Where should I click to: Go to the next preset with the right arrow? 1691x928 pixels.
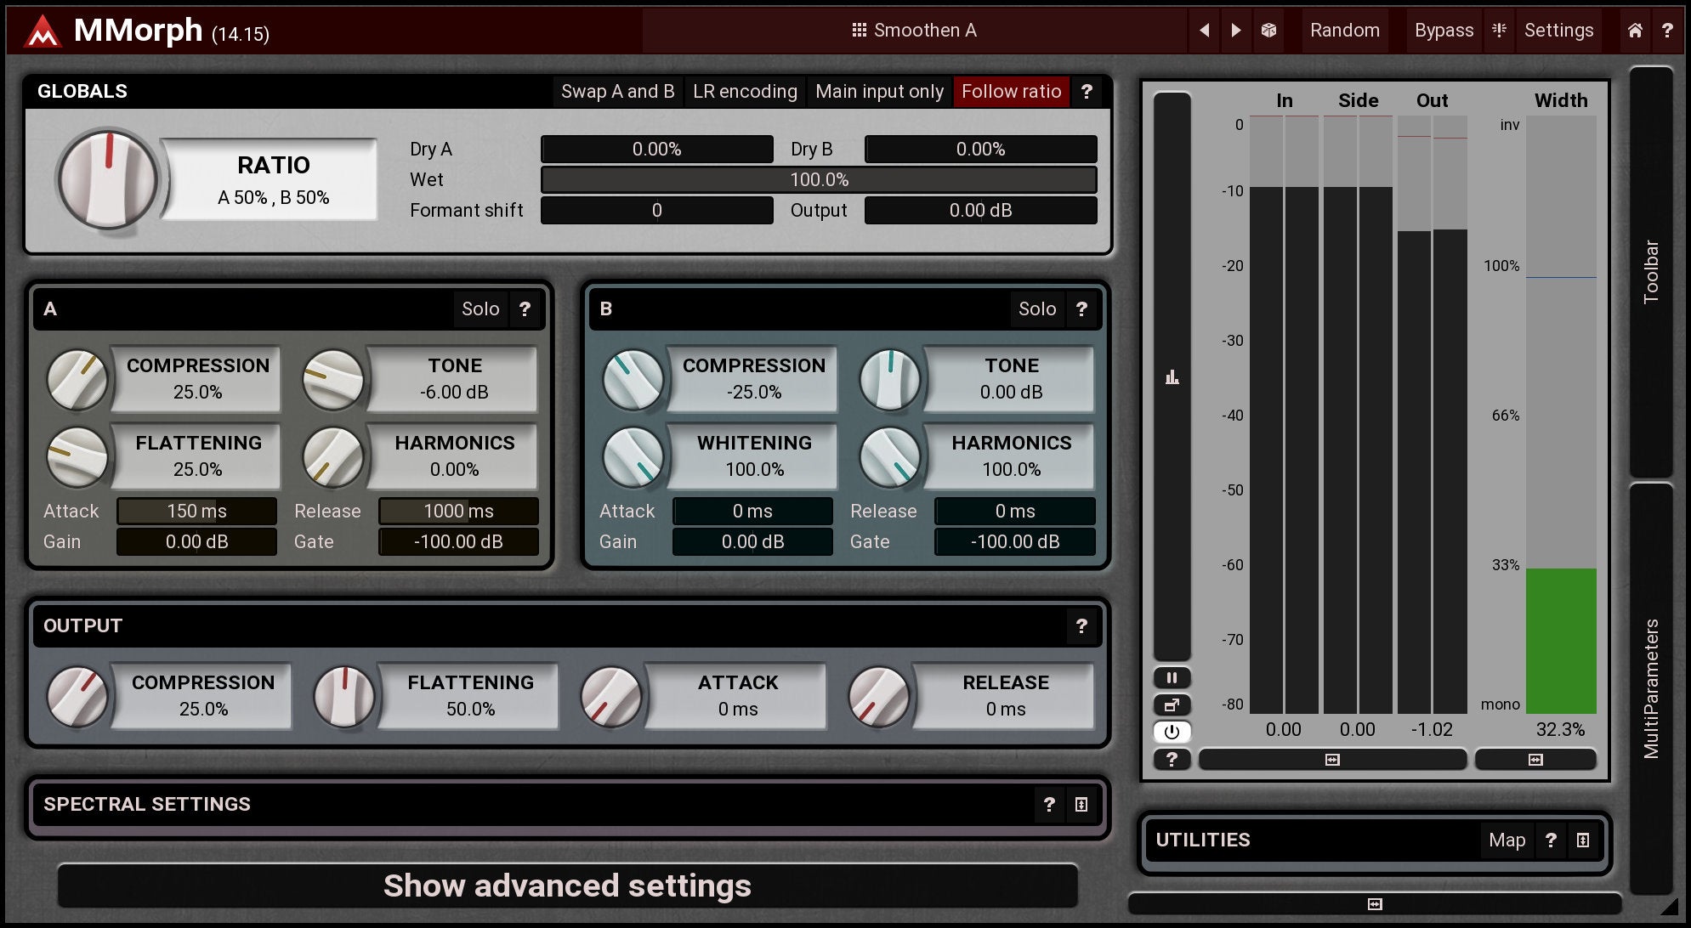click(1236, 31)
